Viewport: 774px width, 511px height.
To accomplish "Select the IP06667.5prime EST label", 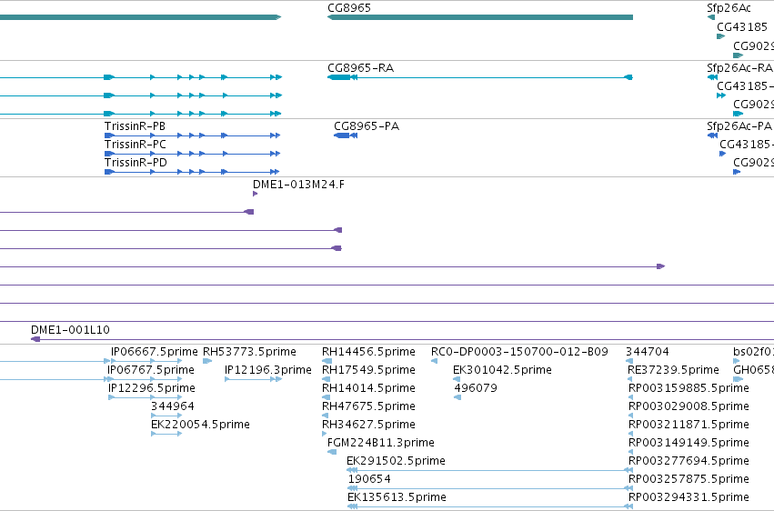I will pyautogui.click(x=154, y=352).
